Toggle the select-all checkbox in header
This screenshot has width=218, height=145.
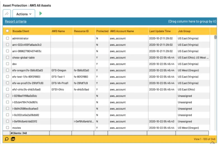click(7, 31)
